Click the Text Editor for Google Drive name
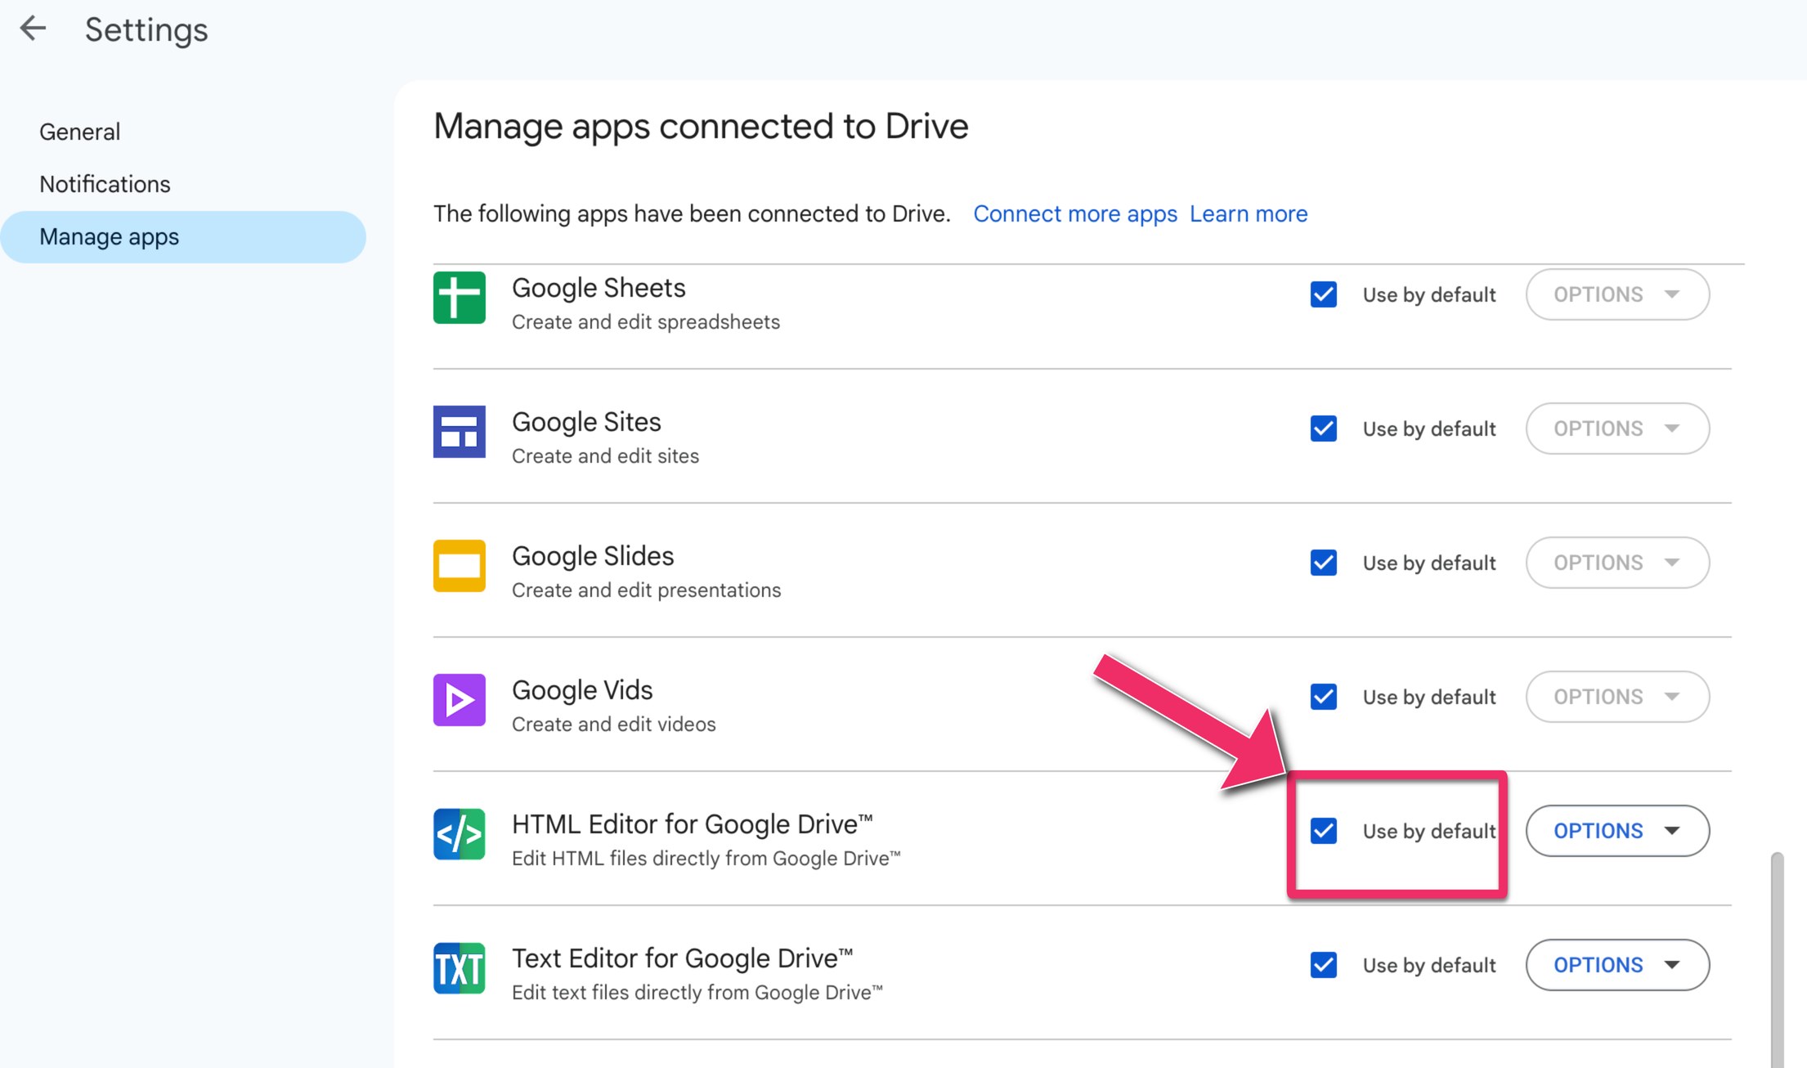Viewport: 1807px width, 1068px height. coord(683,958)
